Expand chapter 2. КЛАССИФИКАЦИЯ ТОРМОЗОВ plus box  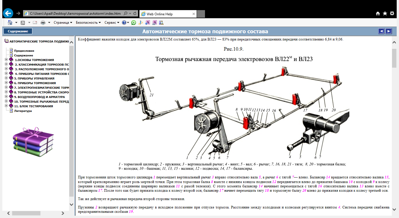tap(6, 64)
